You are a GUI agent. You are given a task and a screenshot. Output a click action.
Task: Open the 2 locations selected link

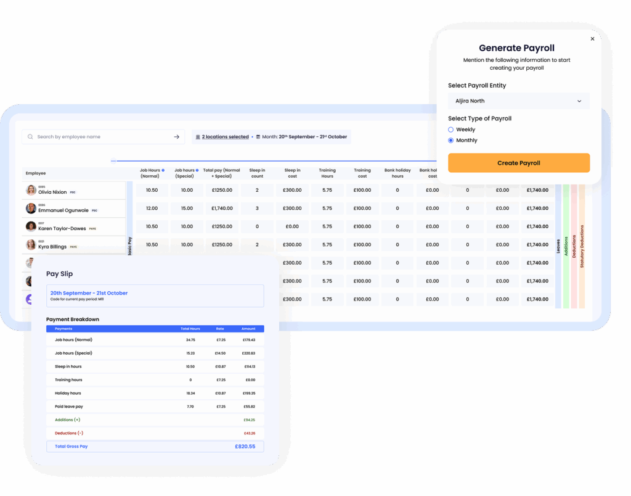(x=225, y=137)
